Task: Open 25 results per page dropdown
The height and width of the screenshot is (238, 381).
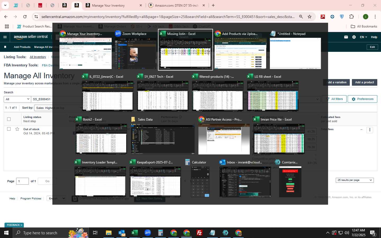Action: (x=355, y=180)
